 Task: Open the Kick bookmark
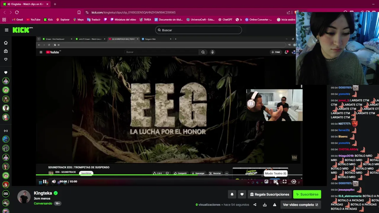click(x=48, y=20)
